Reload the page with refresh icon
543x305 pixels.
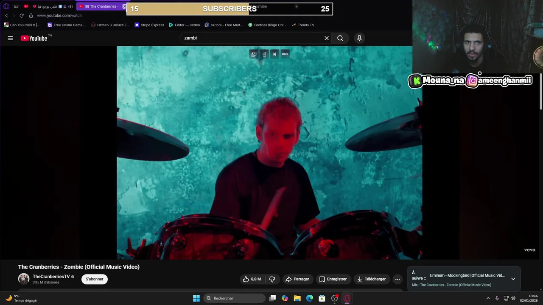pos(22,16)
